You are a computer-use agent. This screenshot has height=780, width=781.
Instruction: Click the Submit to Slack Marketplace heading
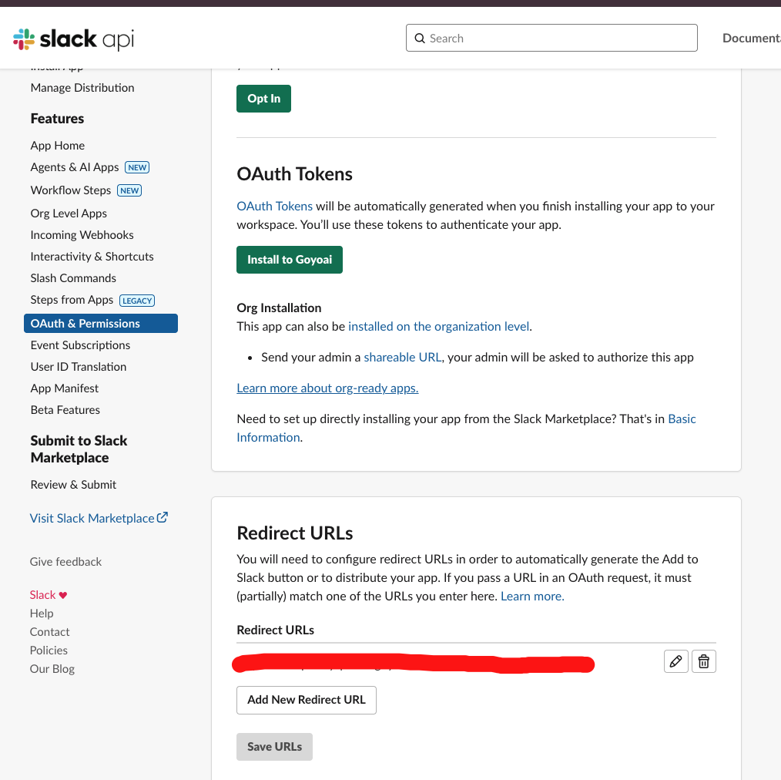(79, 449)
